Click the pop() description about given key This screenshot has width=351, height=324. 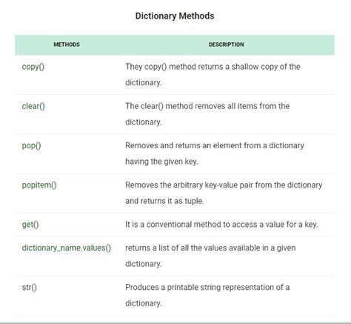coord(215,153)
